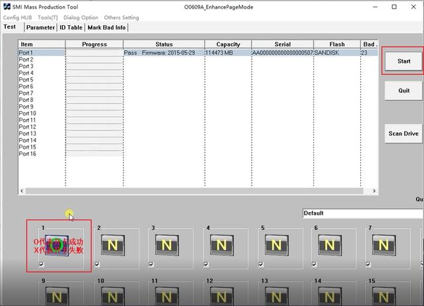Click the Flash column header

[x=337, y=44]
